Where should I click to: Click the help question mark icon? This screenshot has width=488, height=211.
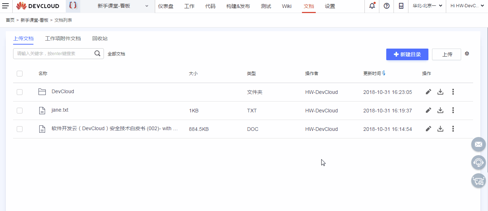(x=386, y=6)
